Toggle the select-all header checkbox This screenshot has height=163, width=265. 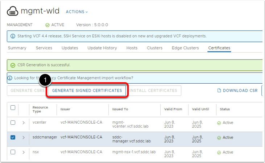(x=13, y=107)
